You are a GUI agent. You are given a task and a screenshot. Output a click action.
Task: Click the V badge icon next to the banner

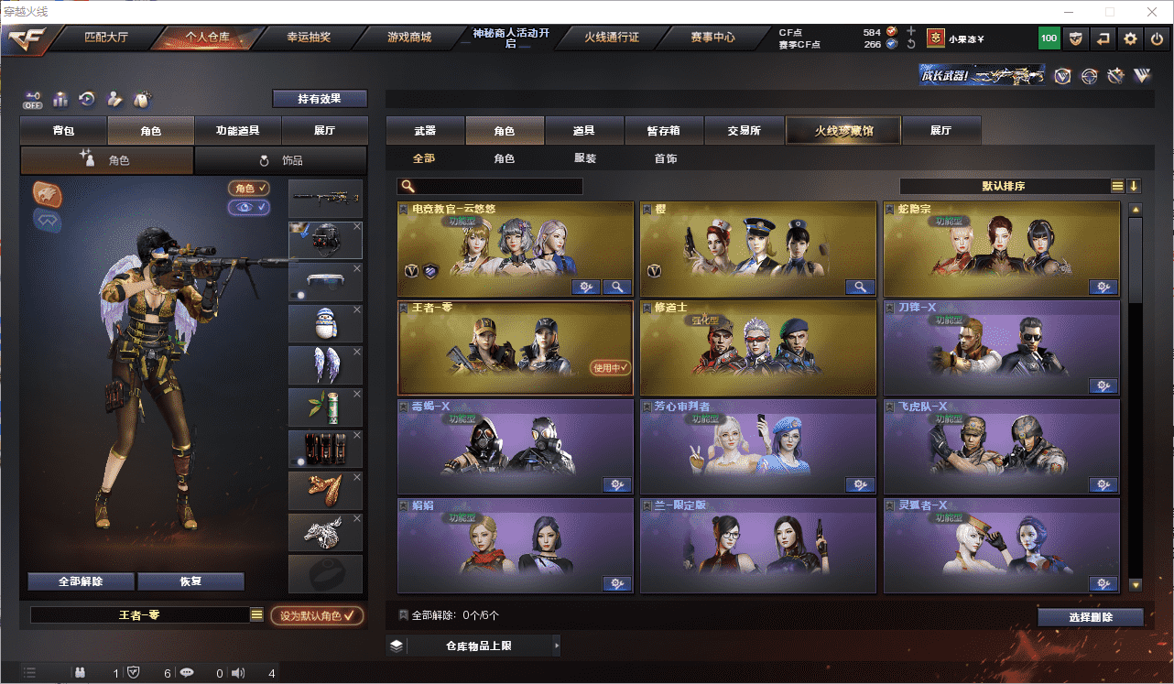tap(1062, 76)
